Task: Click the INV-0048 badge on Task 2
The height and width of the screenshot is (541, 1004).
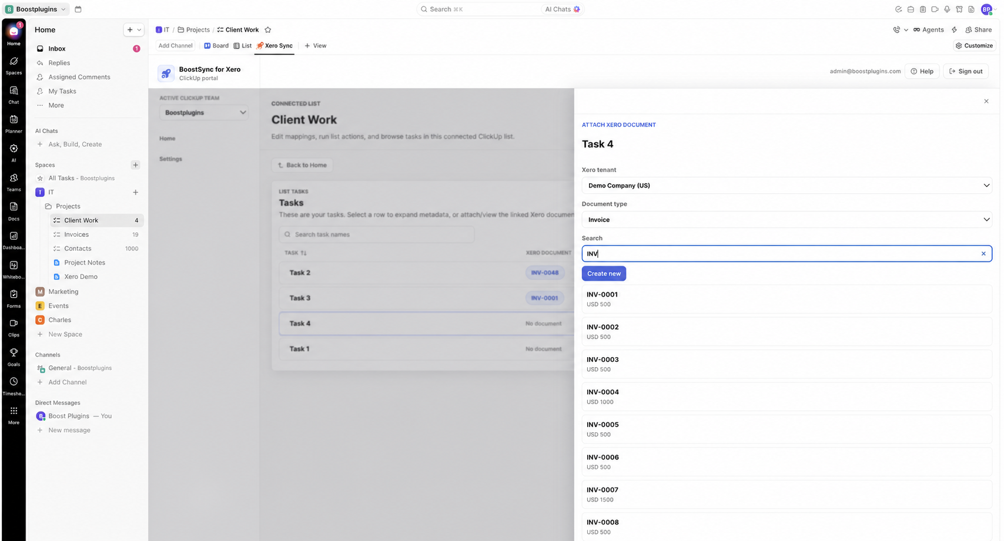Action: pyautogui.click(x=545, y=273)
